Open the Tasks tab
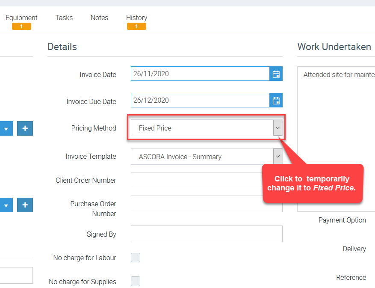Image resolution: width=375 pixels, height=288 pixels. (64, 18)
